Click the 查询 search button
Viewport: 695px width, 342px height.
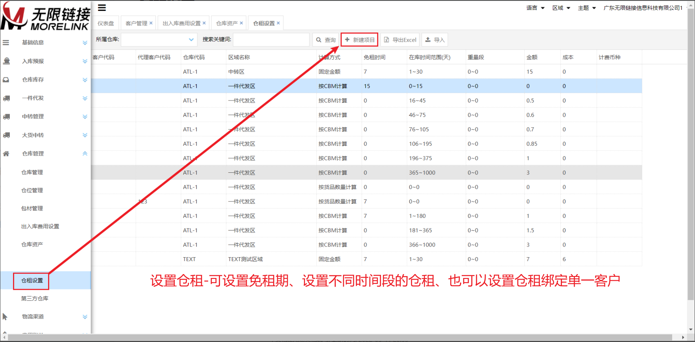click(x=326, y=40)
